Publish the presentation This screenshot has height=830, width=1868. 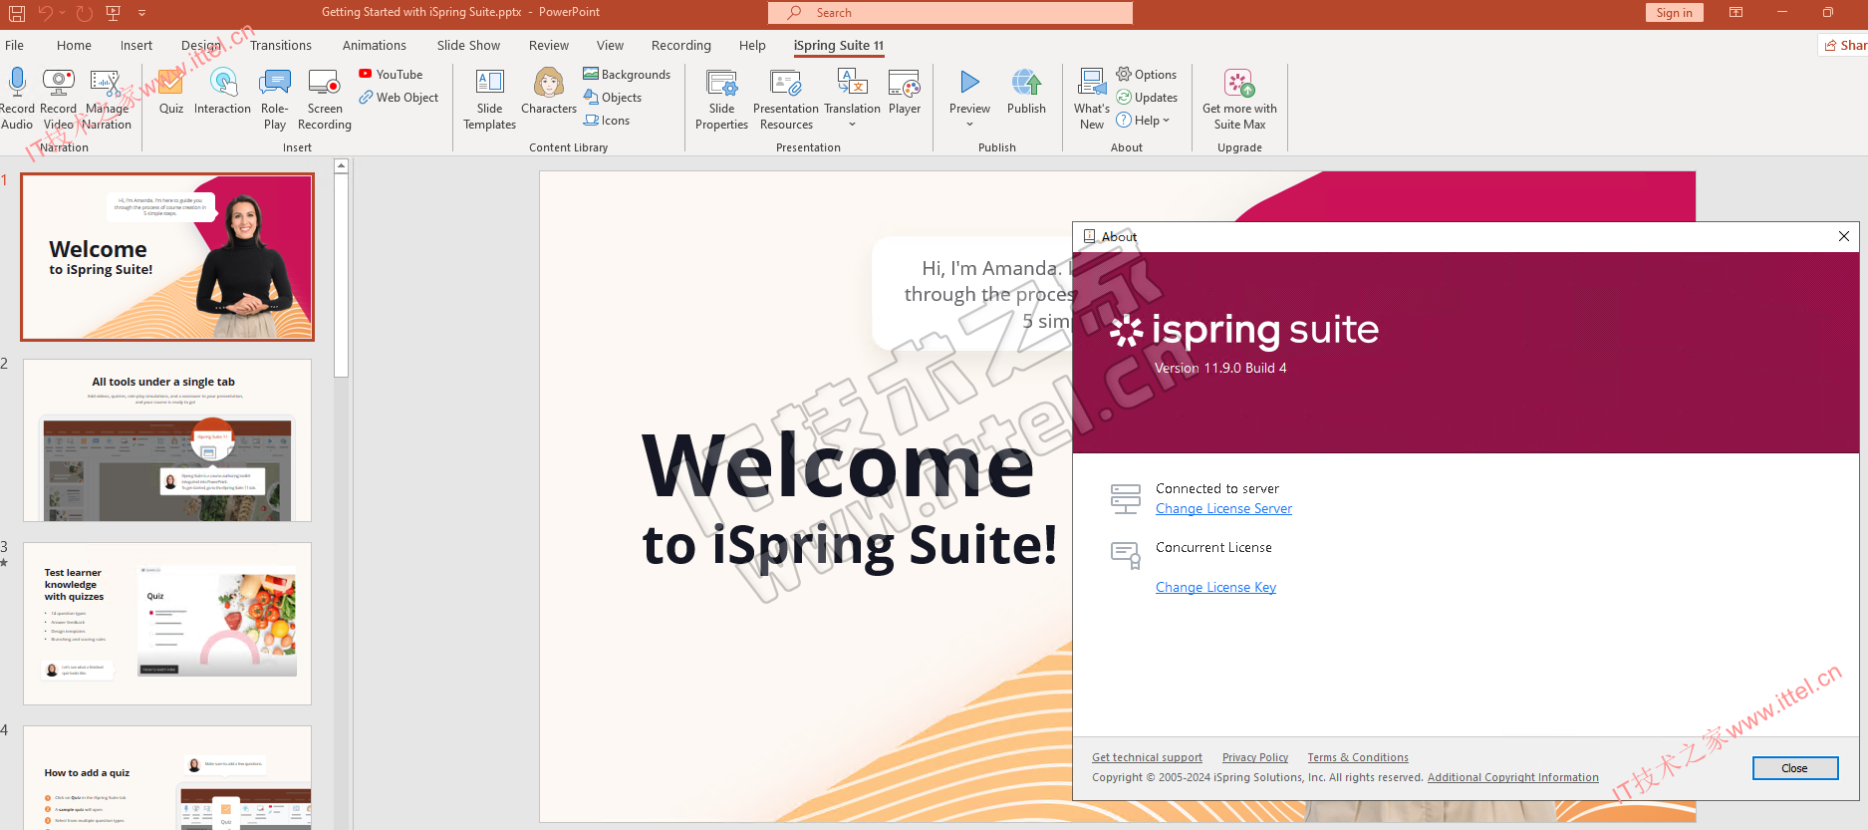click(x=1026, y=92)
